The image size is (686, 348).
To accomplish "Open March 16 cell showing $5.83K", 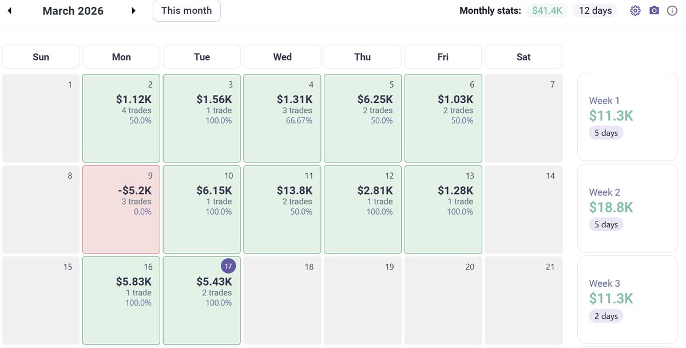I will coord(121,300).
